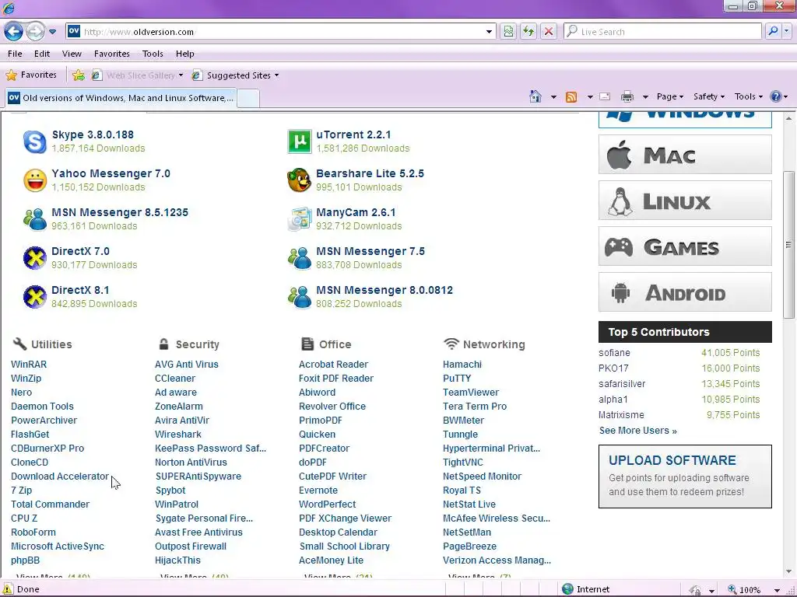Click the DirectX 7.0 icon
The image size is (797, 597).
pyautogui.click(x=35, y=258)
